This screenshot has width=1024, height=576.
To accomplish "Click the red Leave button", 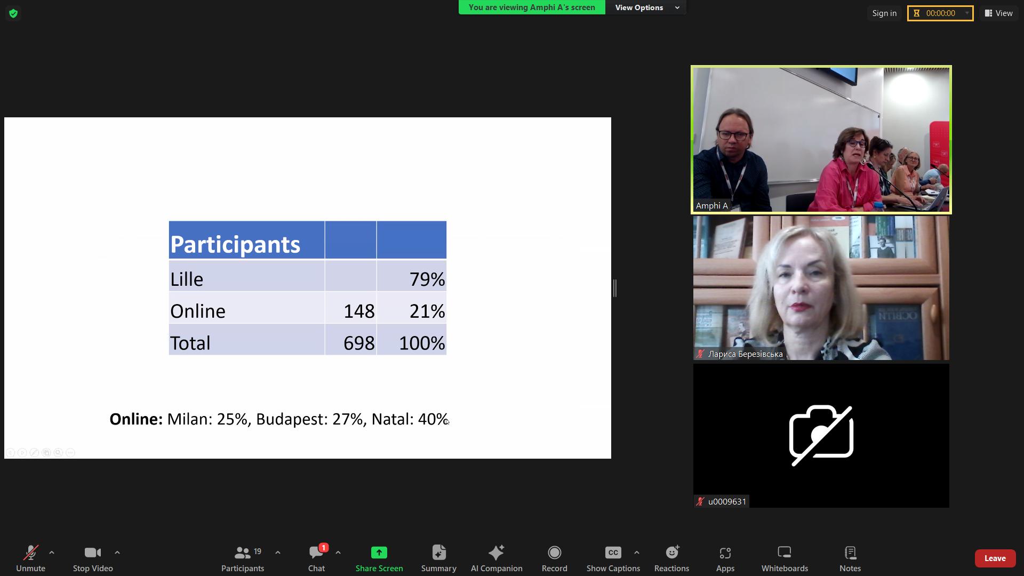I will tap(995, 558).
